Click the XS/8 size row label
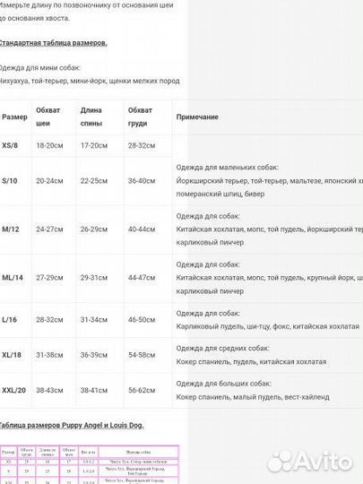This screenshot has height=484, width=363. pyautogui.click(x=10, y=145)
